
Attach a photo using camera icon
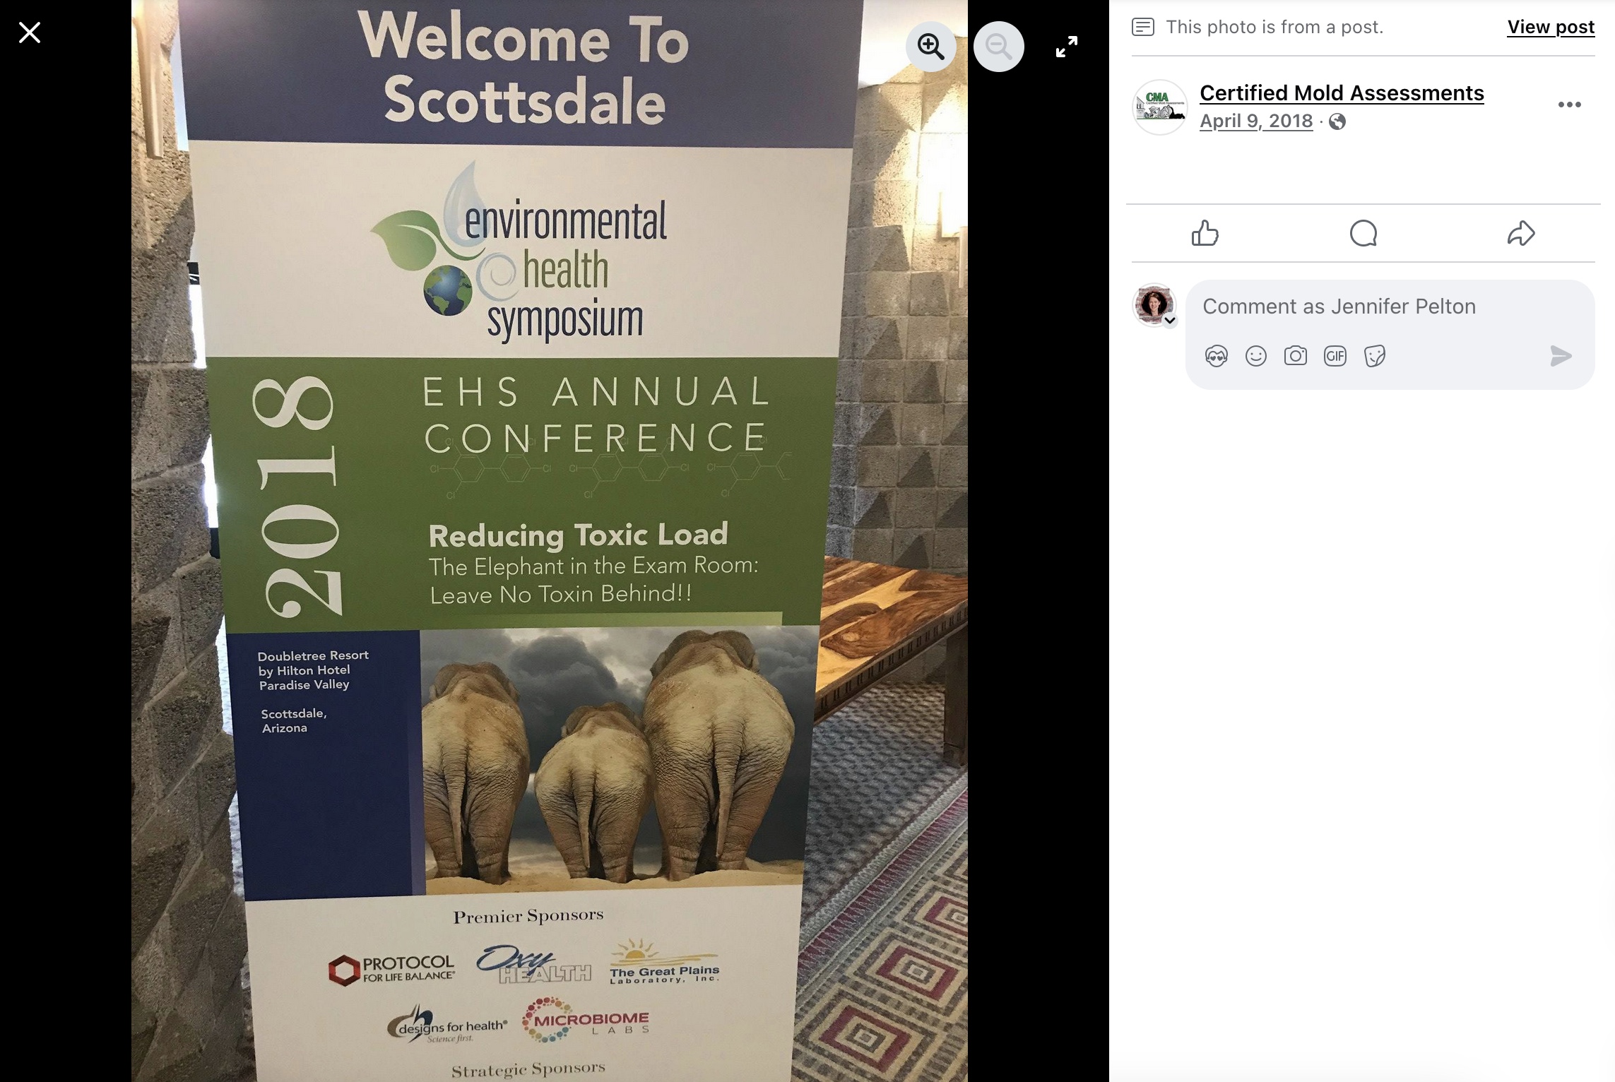1295,356
